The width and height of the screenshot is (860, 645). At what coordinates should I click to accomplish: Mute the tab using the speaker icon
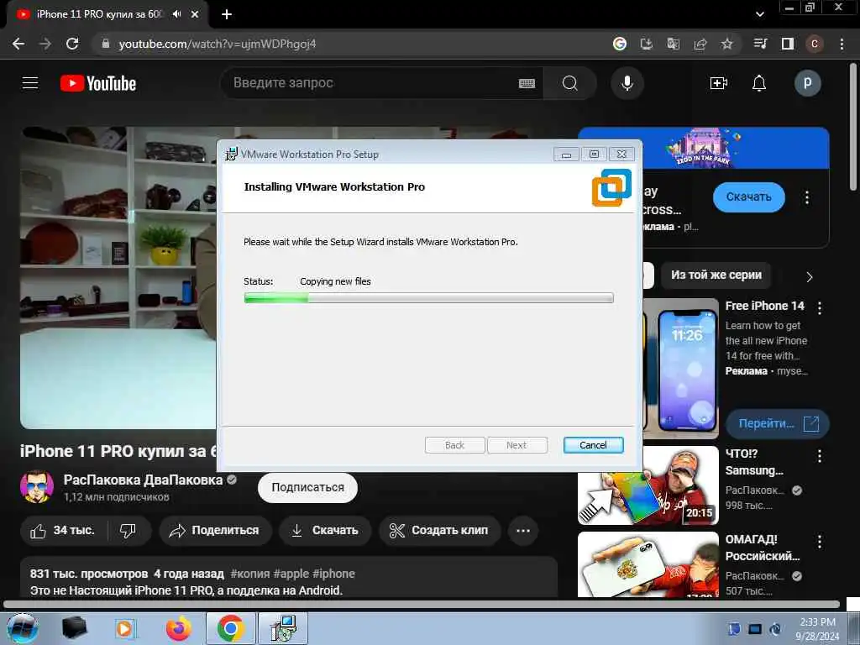176,14
